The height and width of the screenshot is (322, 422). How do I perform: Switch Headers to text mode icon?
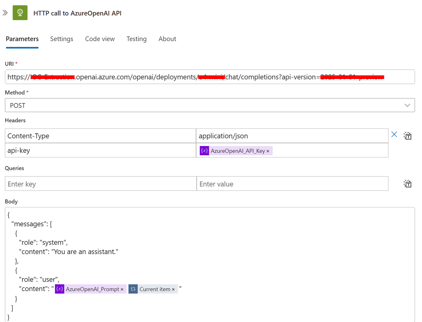[x=408, y=136]
